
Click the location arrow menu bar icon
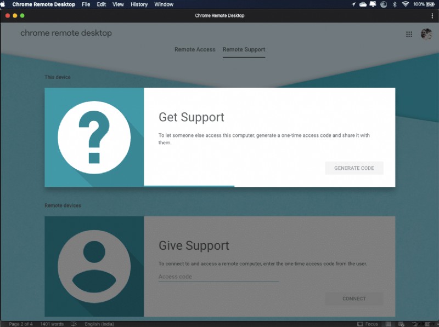pyautogui.click(x=353, y=4)
